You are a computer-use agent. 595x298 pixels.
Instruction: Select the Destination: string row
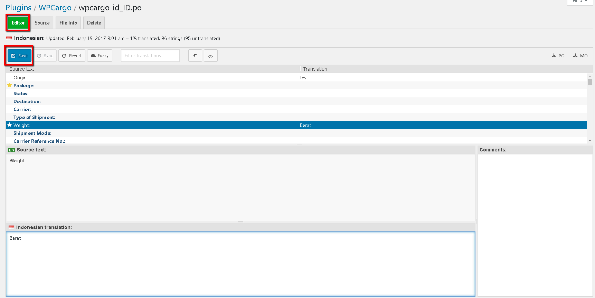[x=27, y=101]
